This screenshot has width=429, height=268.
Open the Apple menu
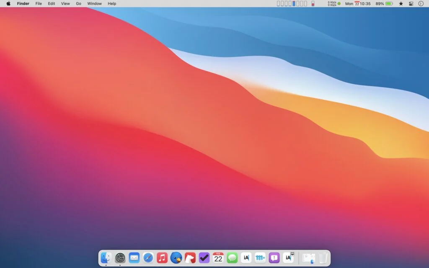(8, 3)
